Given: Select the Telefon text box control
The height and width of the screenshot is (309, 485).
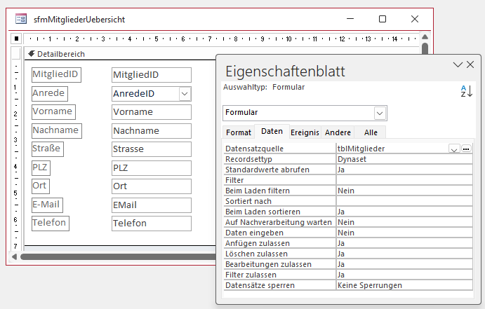Looking at the screenshot, I should (152, 224).
